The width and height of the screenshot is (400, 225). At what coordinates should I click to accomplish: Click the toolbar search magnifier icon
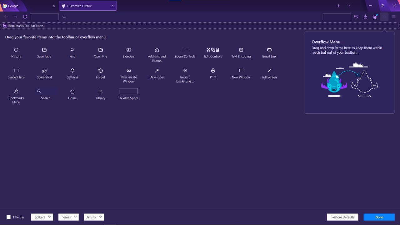point(64,17)
